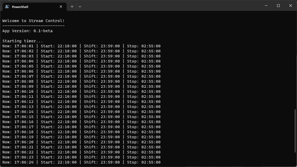
Task: Click the 'Now: 17:06:09' timestamp
Action: (x=18, y=86)
